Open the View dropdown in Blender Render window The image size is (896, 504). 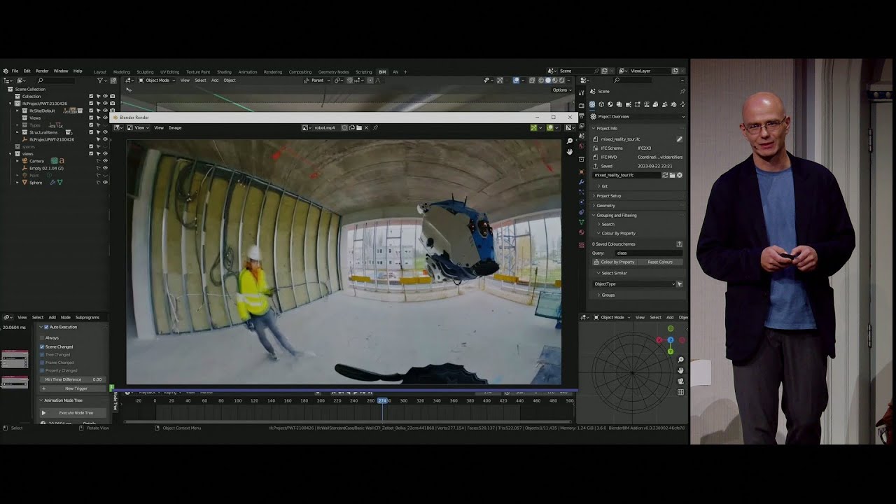click(139, 128)
